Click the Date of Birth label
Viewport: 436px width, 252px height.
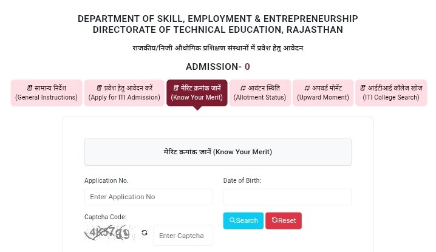(x=242, y=180)
